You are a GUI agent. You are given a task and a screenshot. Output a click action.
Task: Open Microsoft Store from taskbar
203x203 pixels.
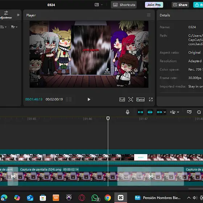[43, 198]
